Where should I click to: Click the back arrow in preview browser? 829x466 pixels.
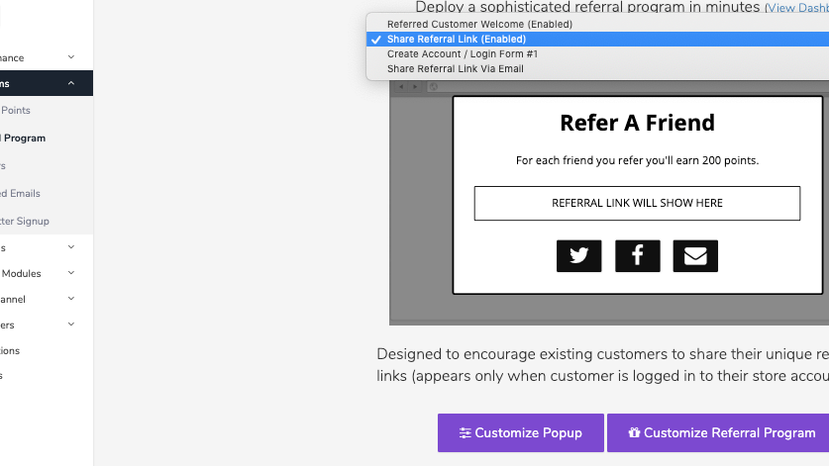400,87
